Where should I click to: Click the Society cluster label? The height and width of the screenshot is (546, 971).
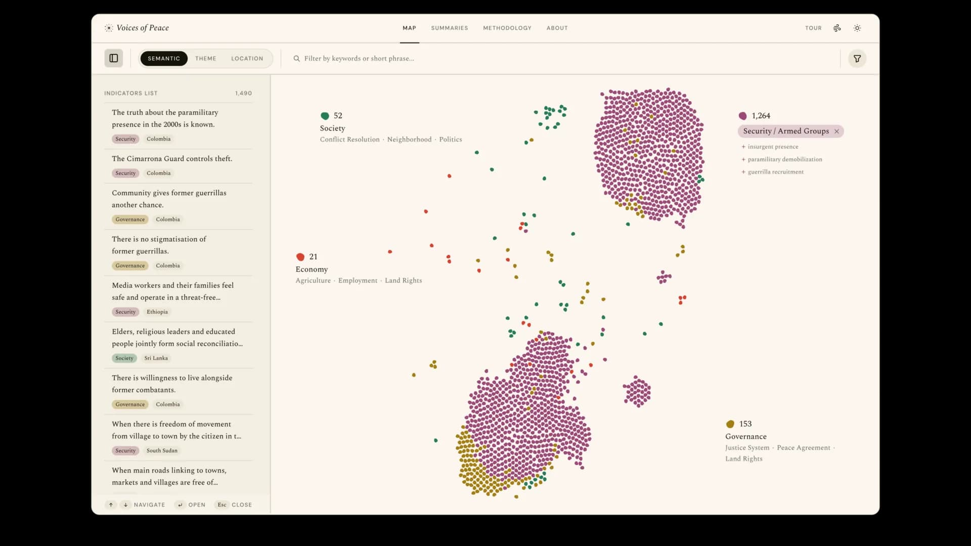point(332,128)
